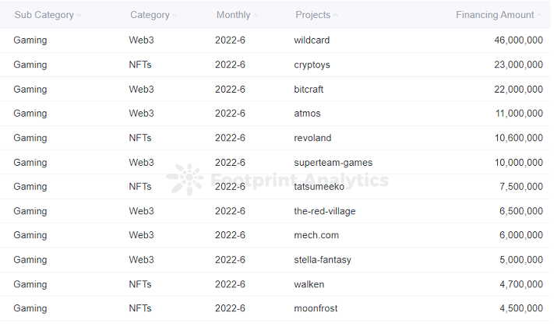The image size is (554, 327).
Task: Select the 4,700,000 walken amount cell
Action: click(x=521, y=284)
